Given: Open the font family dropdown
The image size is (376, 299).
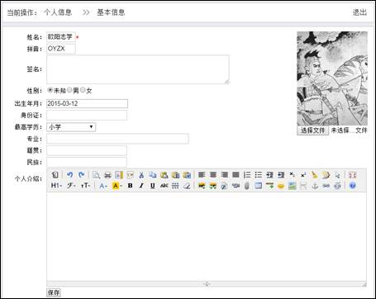Looking at the screenshot, I should [71, 186].
